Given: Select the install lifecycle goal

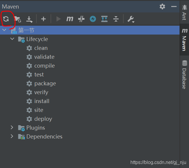Looking at the screenshot, I should 42,101.
